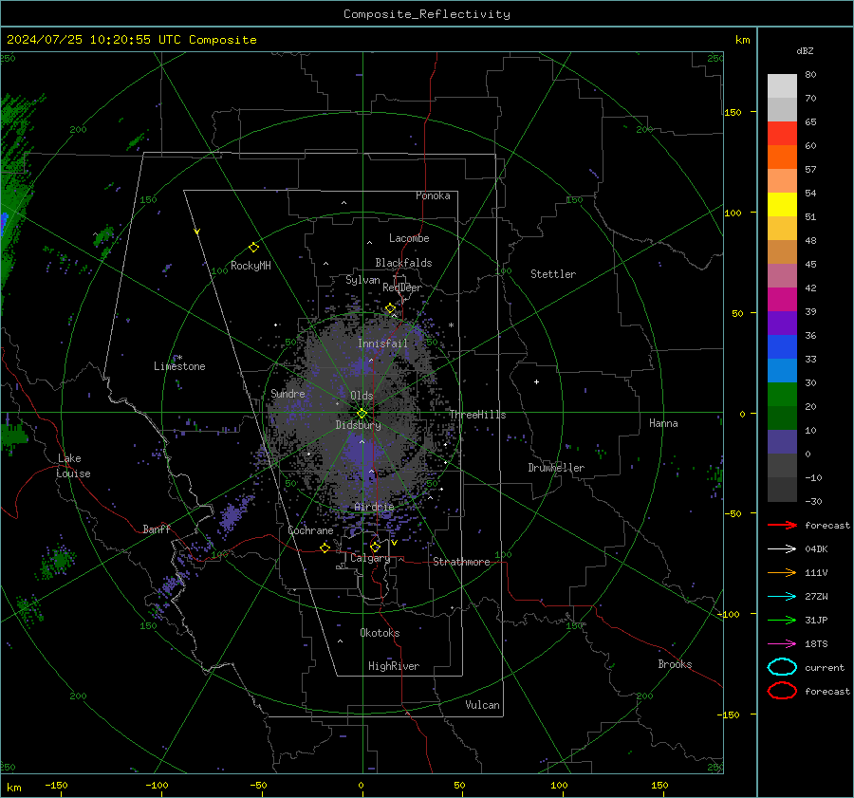Image resolution: width=854 pixels, height=798 pixels.
Task: Select the slate purple 0-10 dBZ swatch
Action: pyautogui.click(x=782, y=442)
